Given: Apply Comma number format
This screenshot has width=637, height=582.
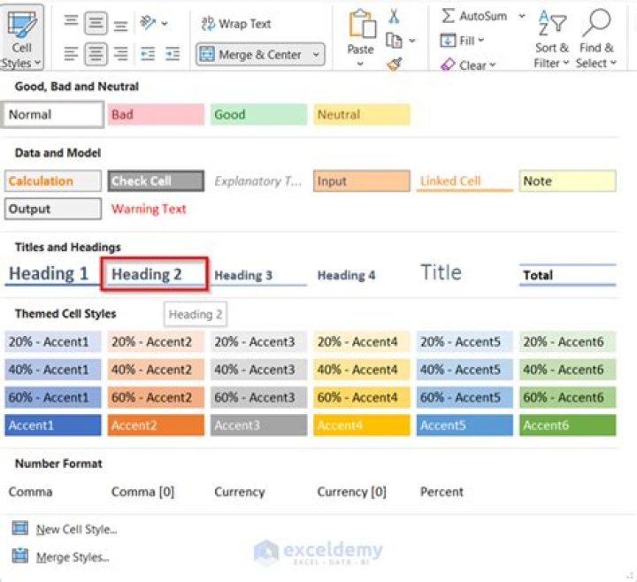Looking at the screenshot, I should 30,492.
